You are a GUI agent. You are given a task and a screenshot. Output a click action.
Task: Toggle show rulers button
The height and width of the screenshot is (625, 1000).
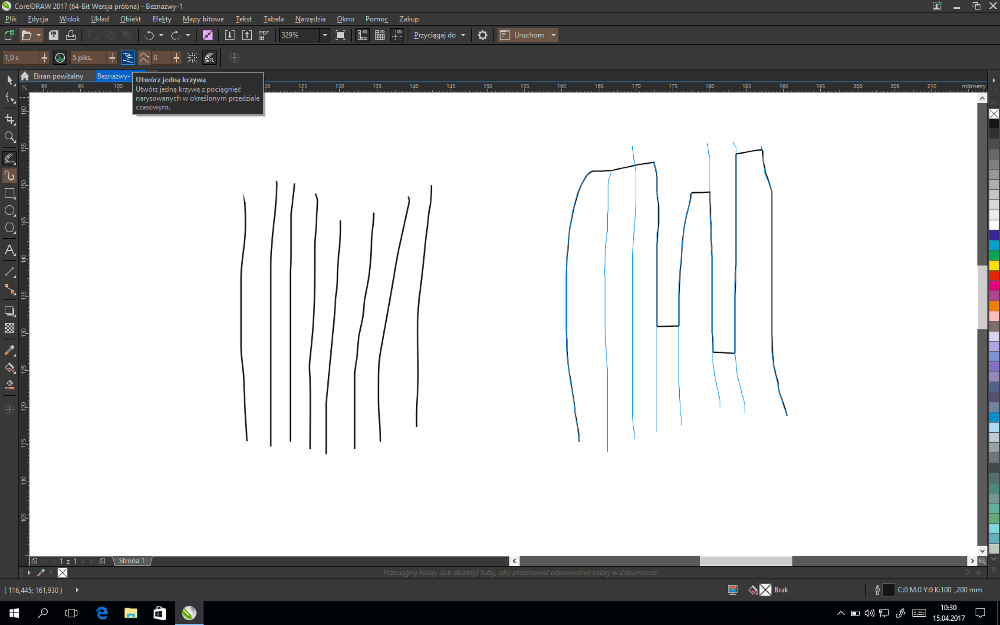click(362, 35)
